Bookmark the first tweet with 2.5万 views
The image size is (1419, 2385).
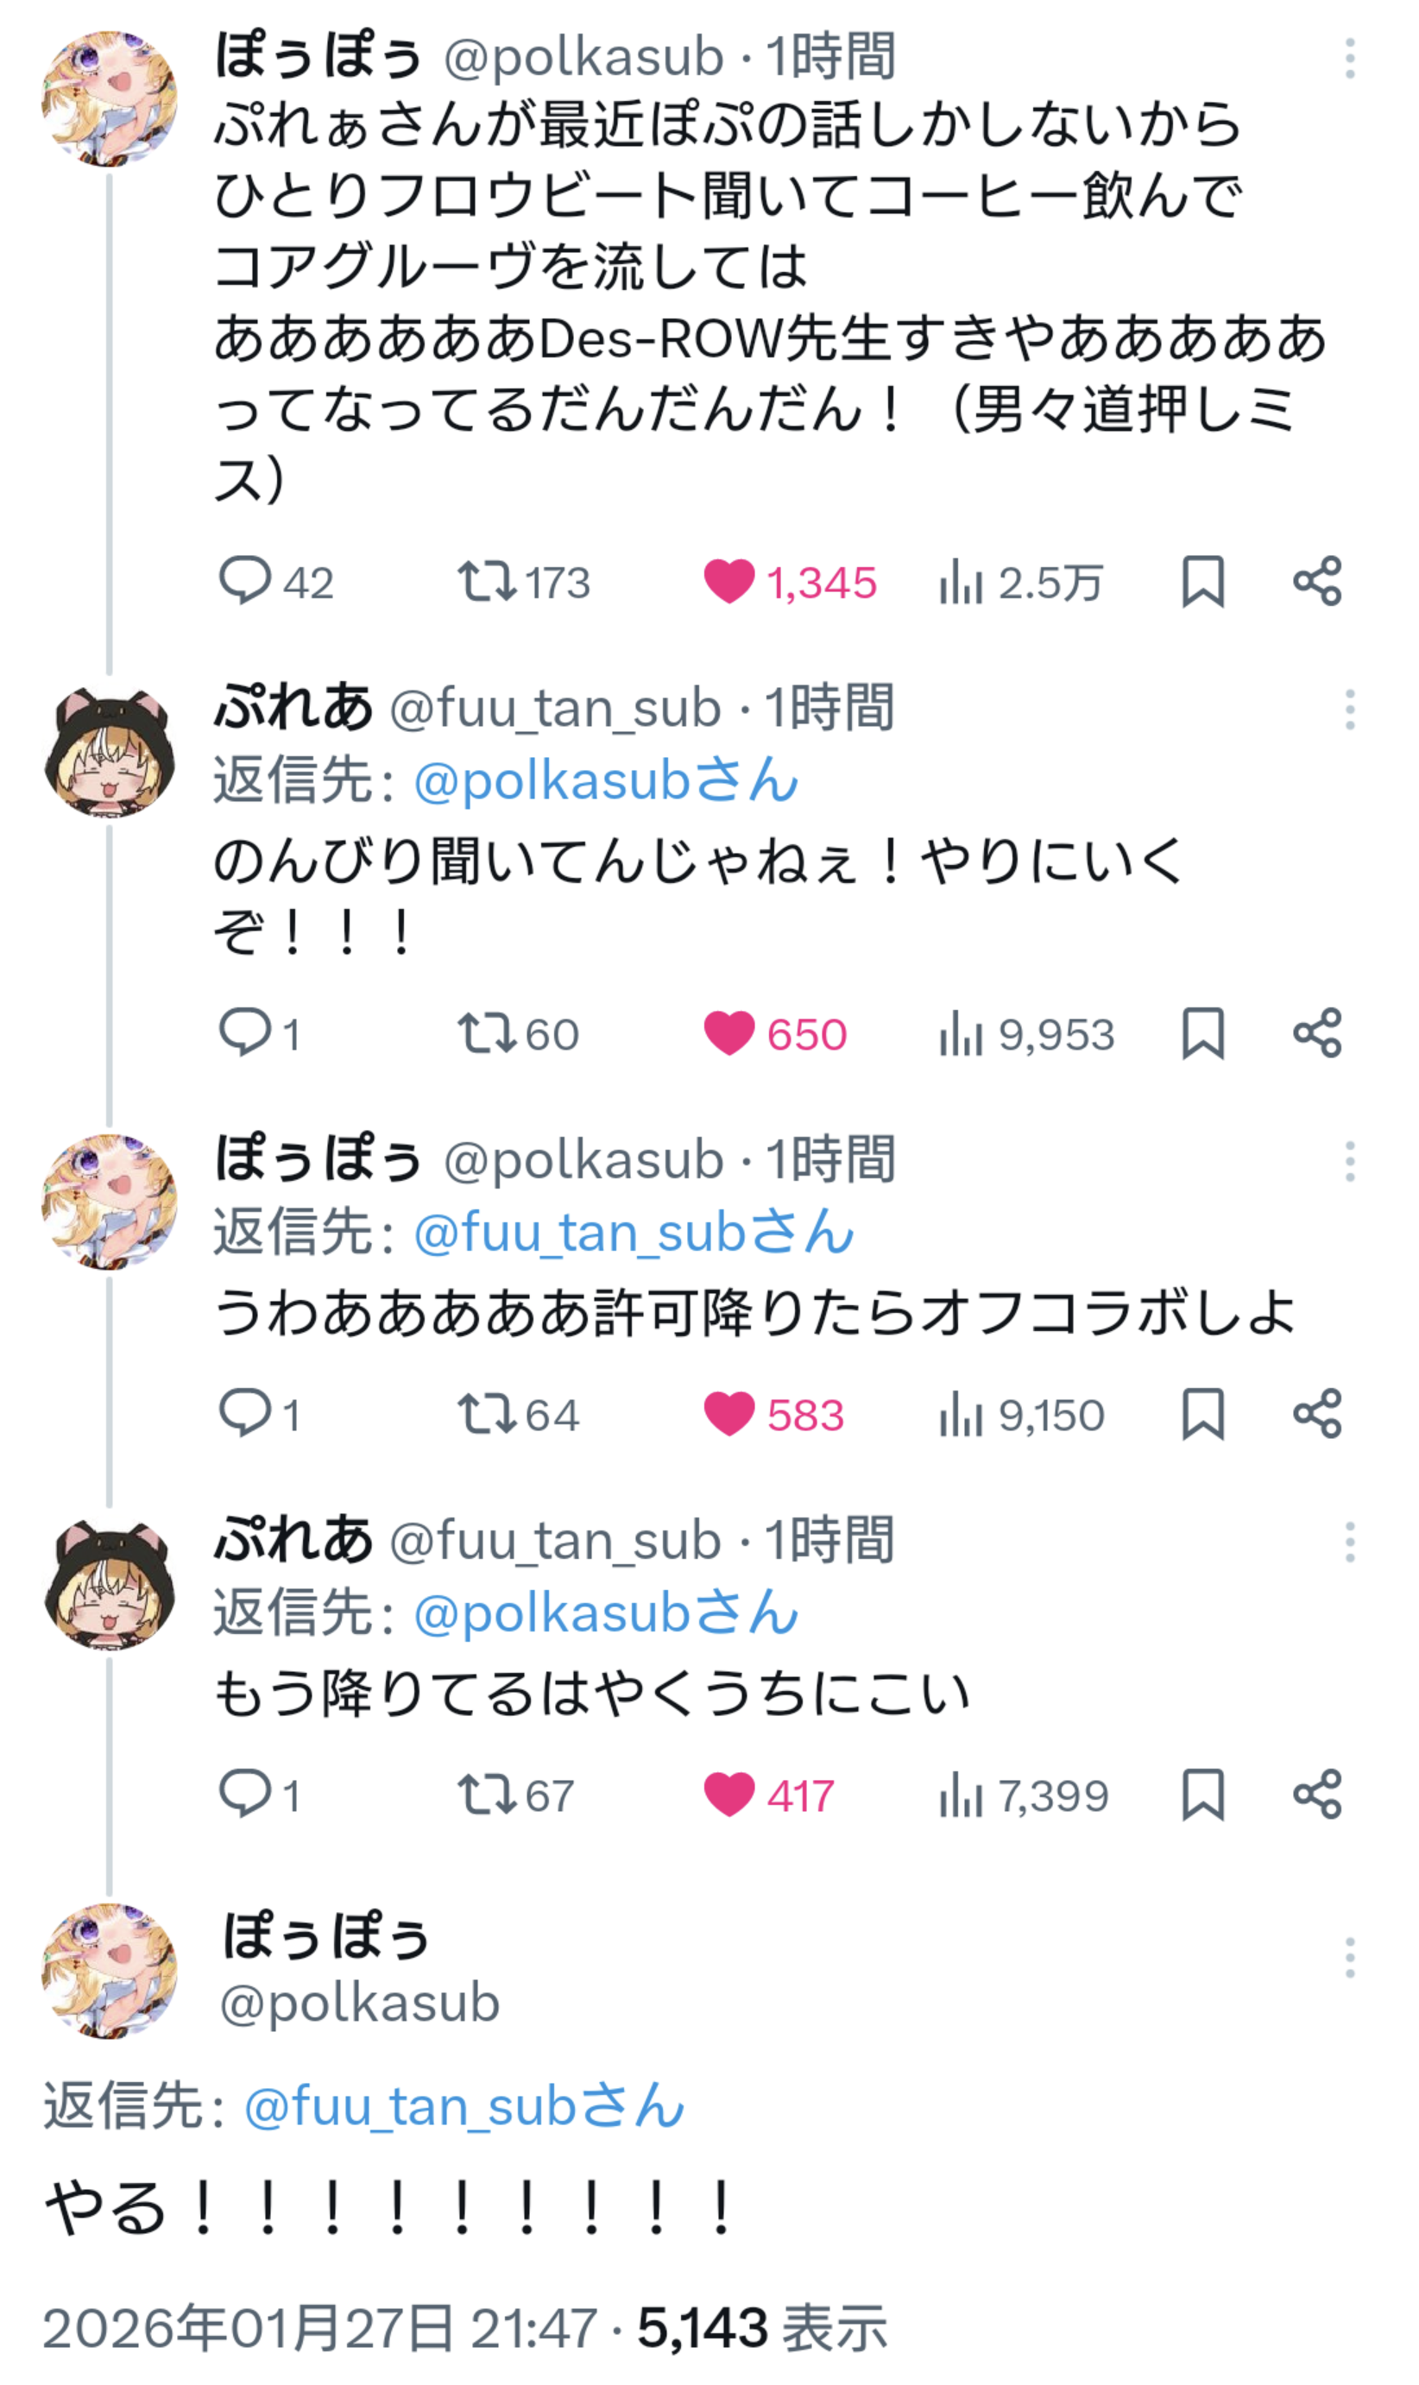[x=1202, y=582]
